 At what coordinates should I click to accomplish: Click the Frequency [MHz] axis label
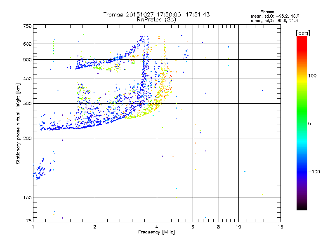pyautogui.click(x=156, y=232)
